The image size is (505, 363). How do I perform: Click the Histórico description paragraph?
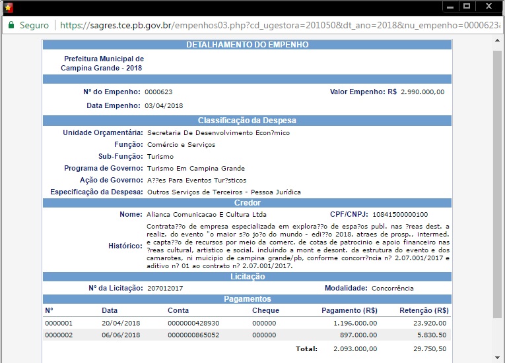(x=298, y=246)
